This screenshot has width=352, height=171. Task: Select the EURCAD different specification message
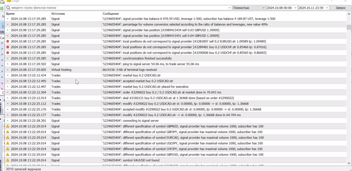(183, 138)
